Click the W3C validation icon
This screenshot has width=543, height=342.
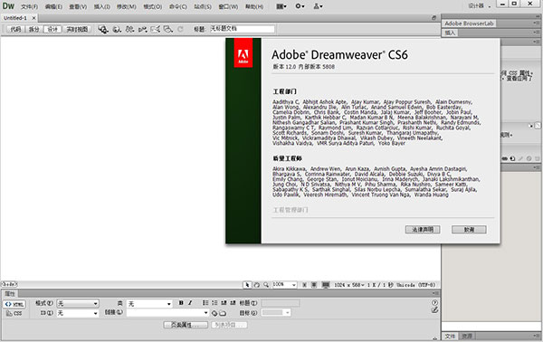click(x=142, y=30)
